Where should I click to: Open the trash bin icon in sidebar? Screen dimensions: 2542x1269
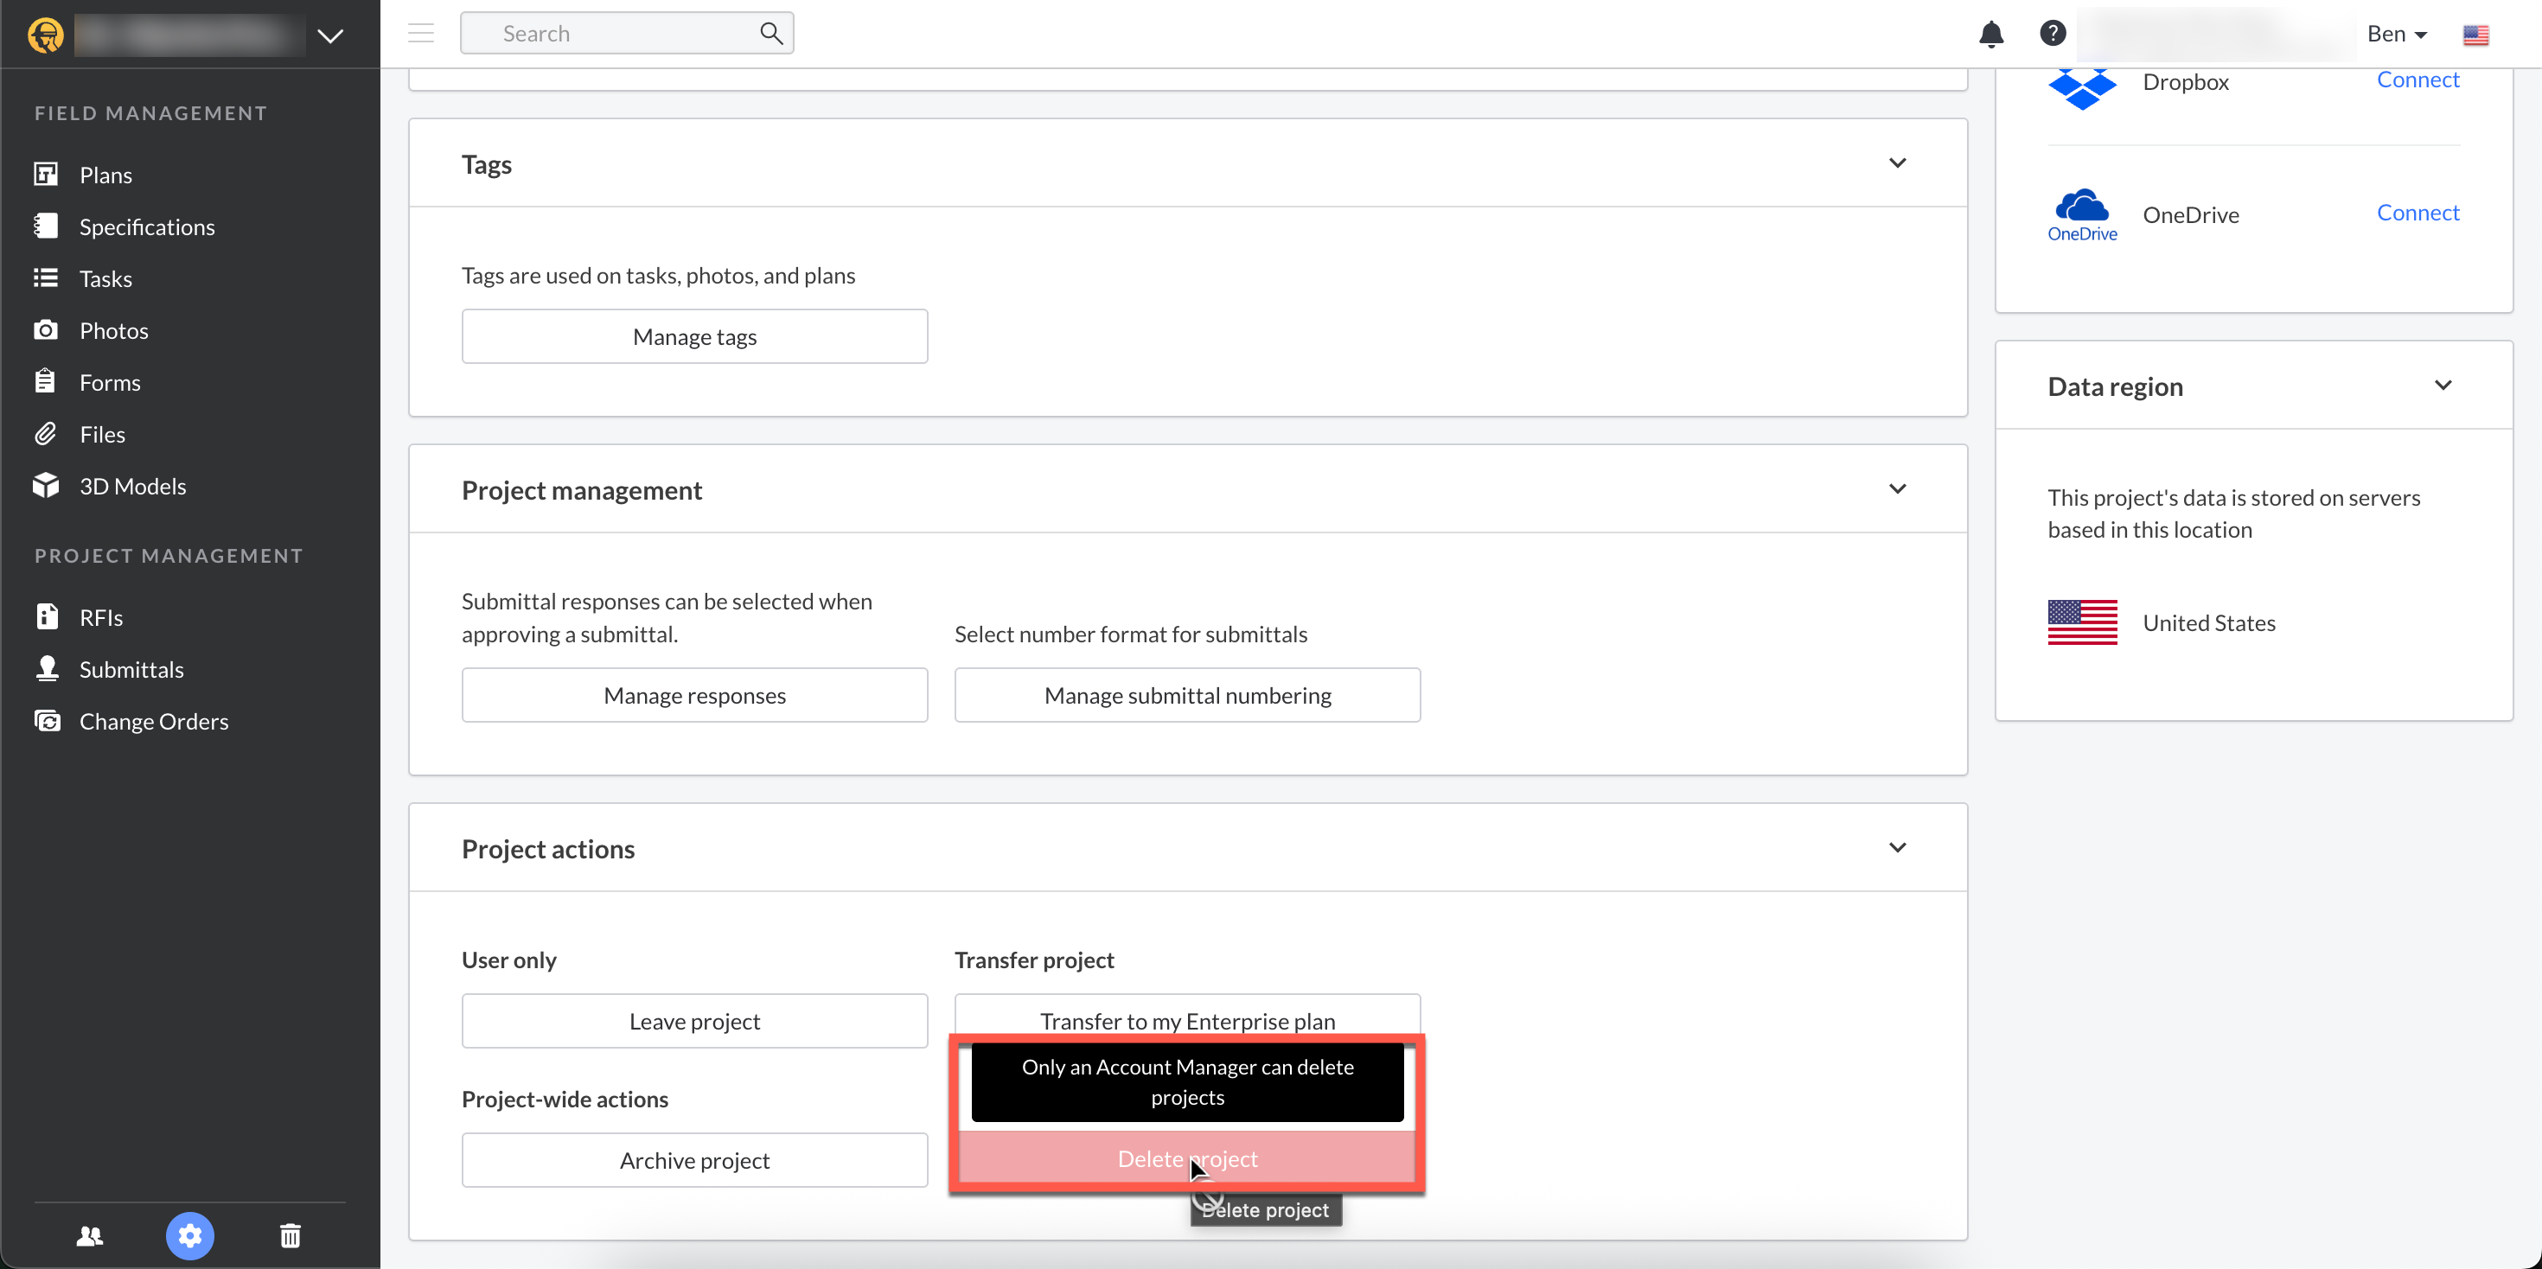(x=291, y=1235)
